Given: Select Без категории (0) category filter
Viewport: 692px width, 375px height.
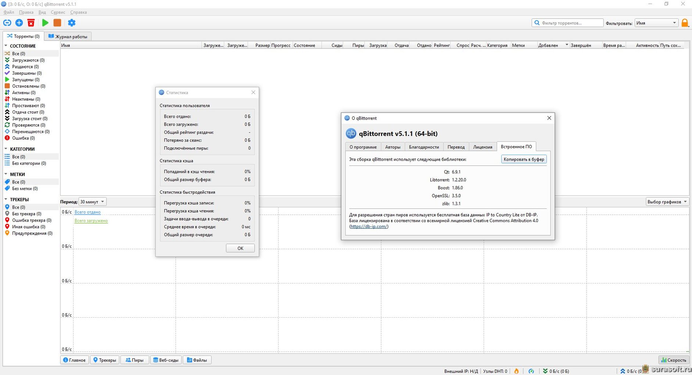Looking at the screenshot, I should (29, 163).
